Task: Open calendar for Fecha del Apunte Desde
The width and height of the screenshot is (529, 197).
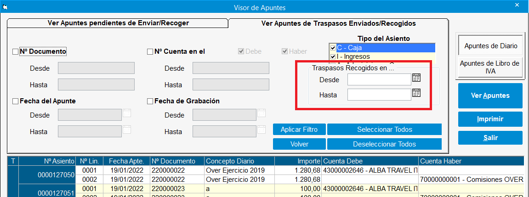Action: tap(127, 113)
